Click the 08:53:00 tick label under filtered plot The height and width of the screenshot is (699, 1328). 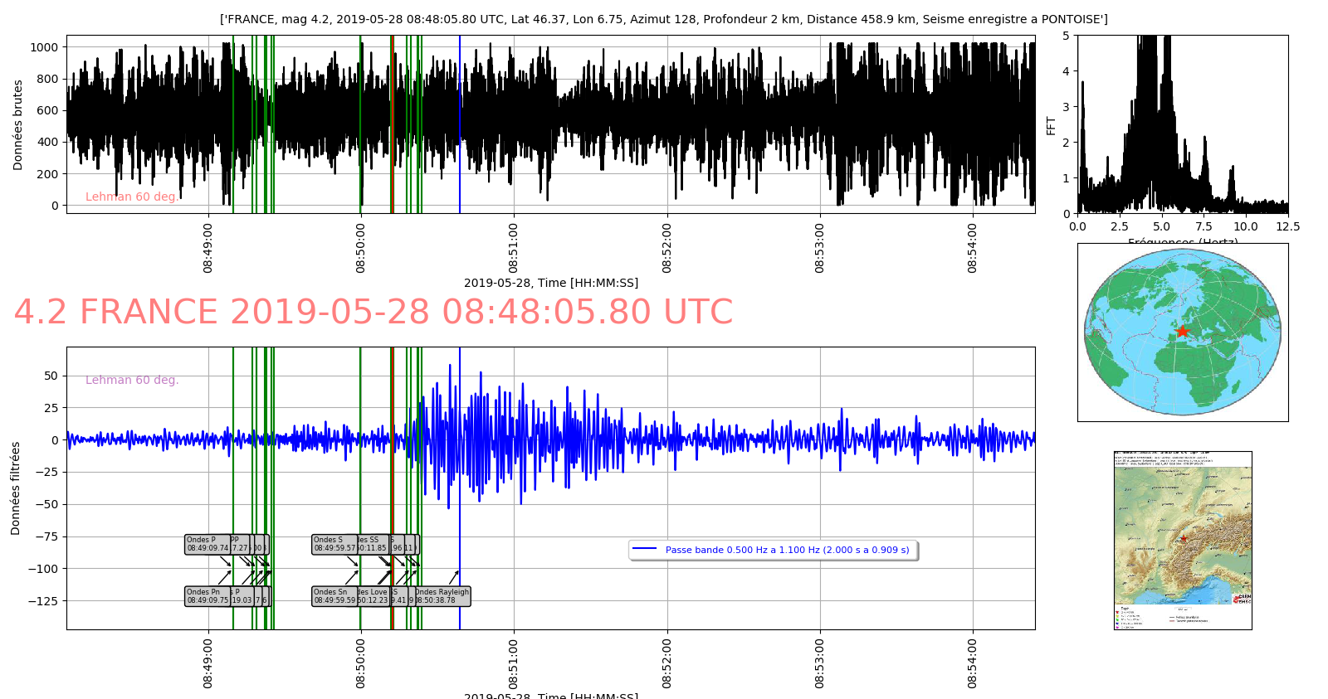[x=820, y=663]
